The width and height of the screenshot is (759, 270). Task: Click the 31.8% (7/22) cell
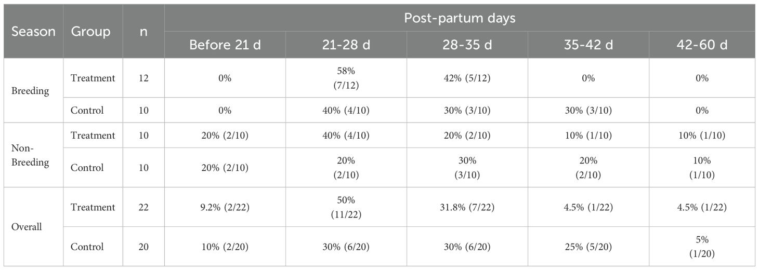pos(467,207)
